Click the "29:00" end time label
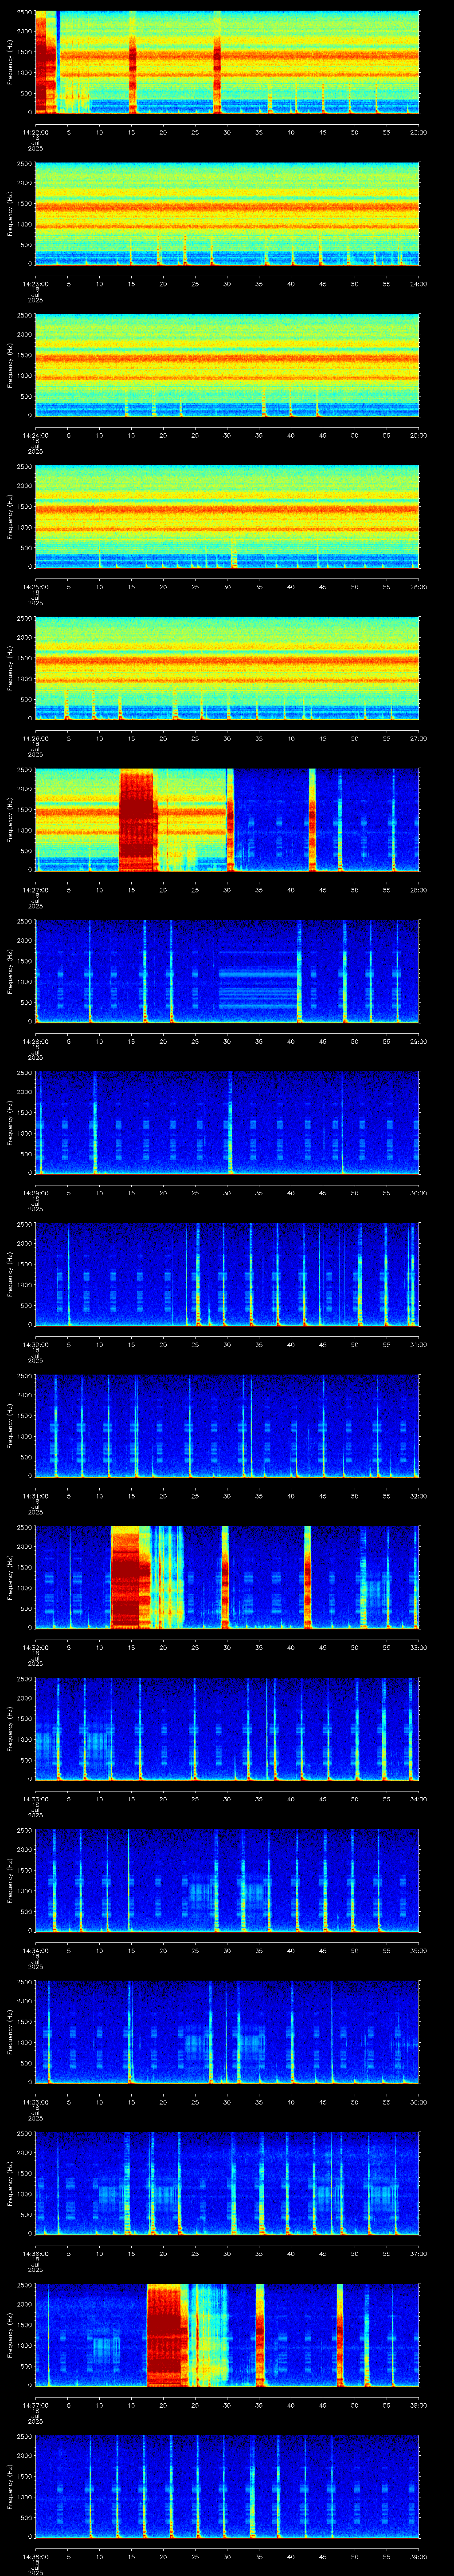The height and width of the screenshot is (2576, 454). pos(419,1041)
